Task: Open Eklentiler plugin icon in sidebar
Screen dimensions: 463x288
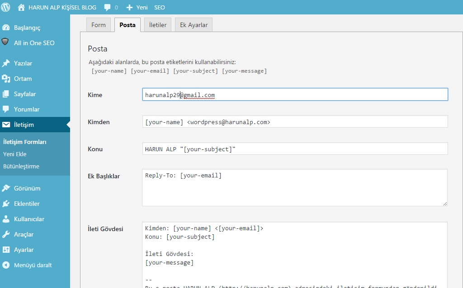Action: [x=6, y=204]
